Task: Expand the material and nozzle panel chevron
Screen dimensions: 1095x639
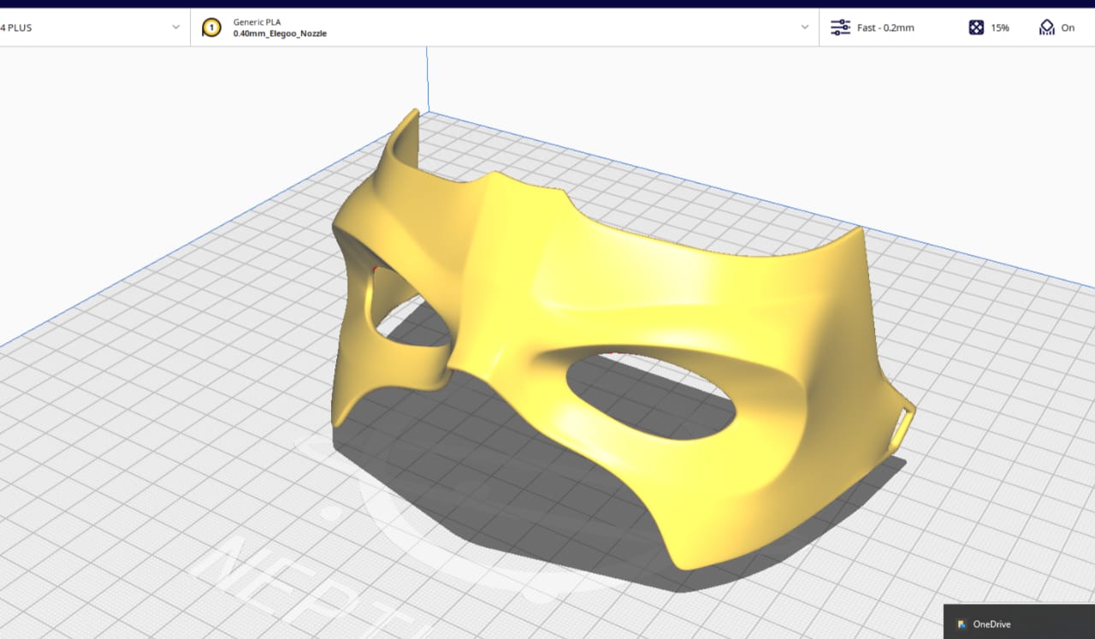Action: [805, 27]
